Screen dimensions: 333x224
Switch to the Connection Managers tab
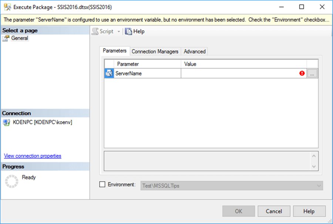tap(155, 51)
